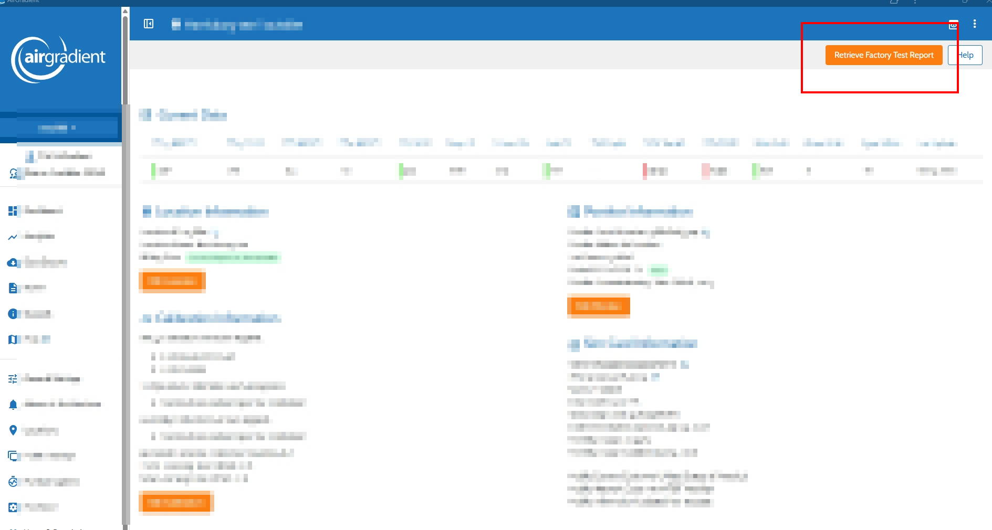
Task: Click the info circle icon
Action: click(13, 314)
